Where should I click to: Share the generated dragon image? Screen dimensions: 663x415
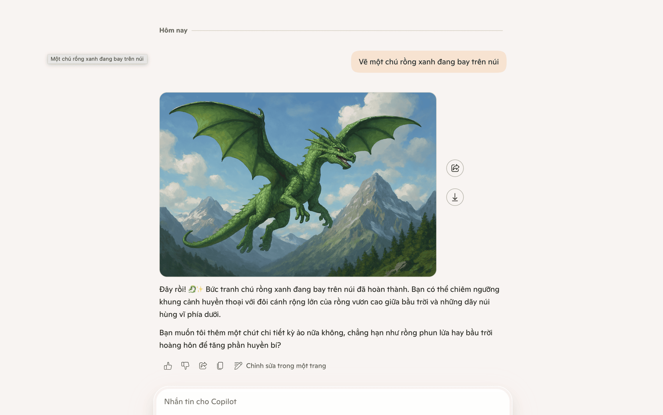click(x=455, y=168)
